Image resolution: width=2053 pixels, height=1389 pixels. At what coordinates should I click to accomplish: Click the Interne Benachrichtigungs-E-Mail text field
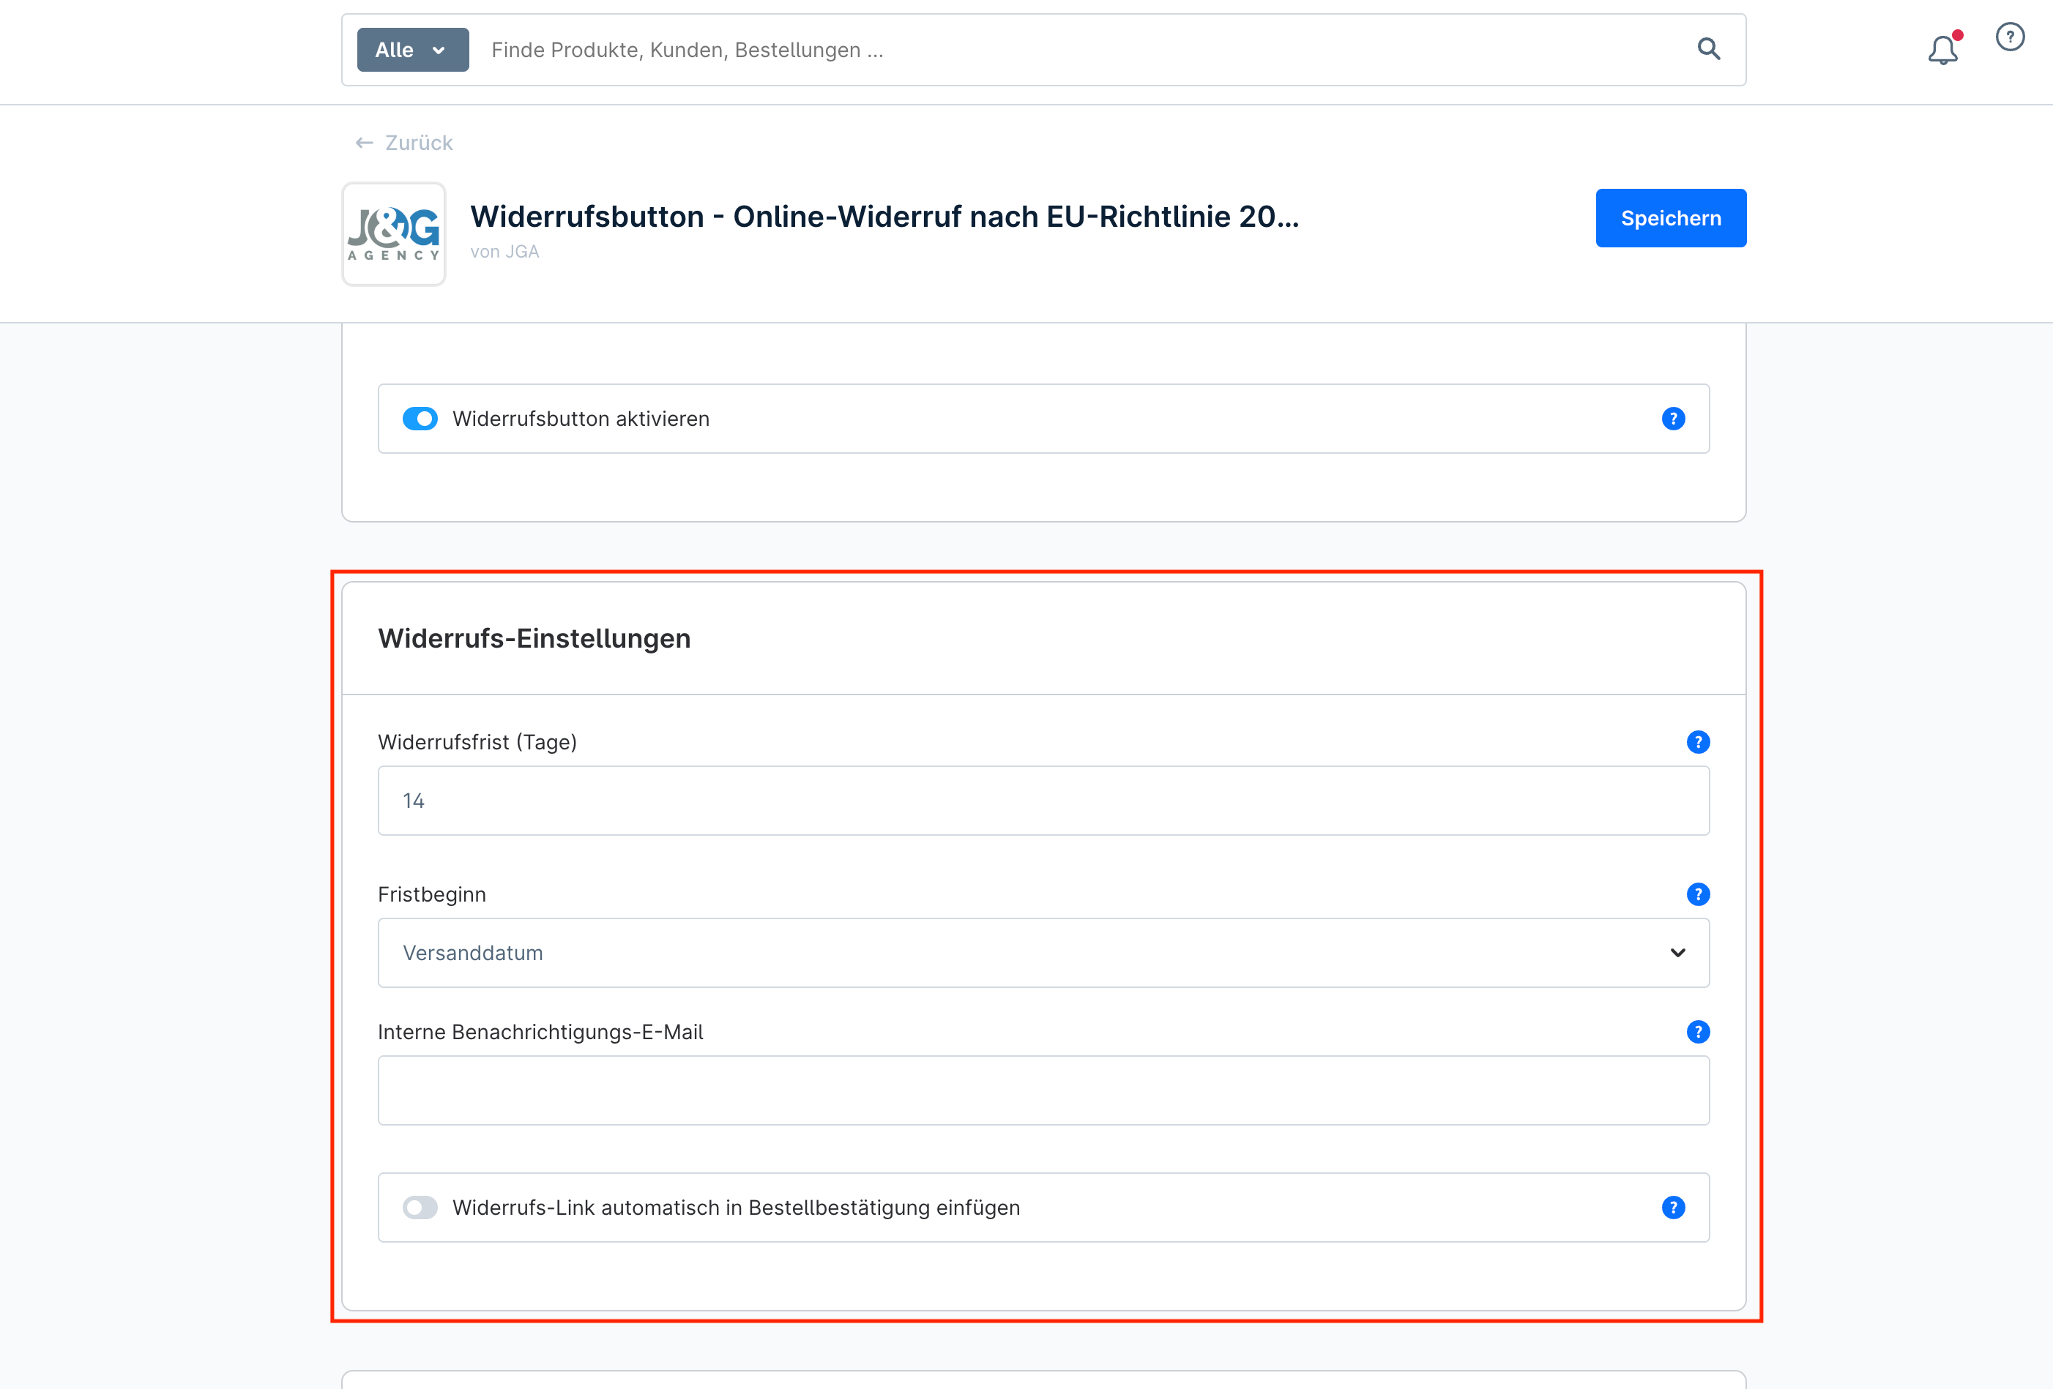(1043, 1090)
